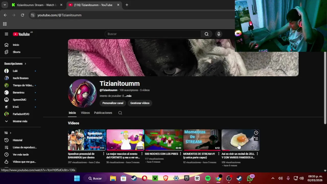This screenshot has height=184, width=327.
Task: Click the Tizianitoumm channel avatar
Action: point(82,93)
